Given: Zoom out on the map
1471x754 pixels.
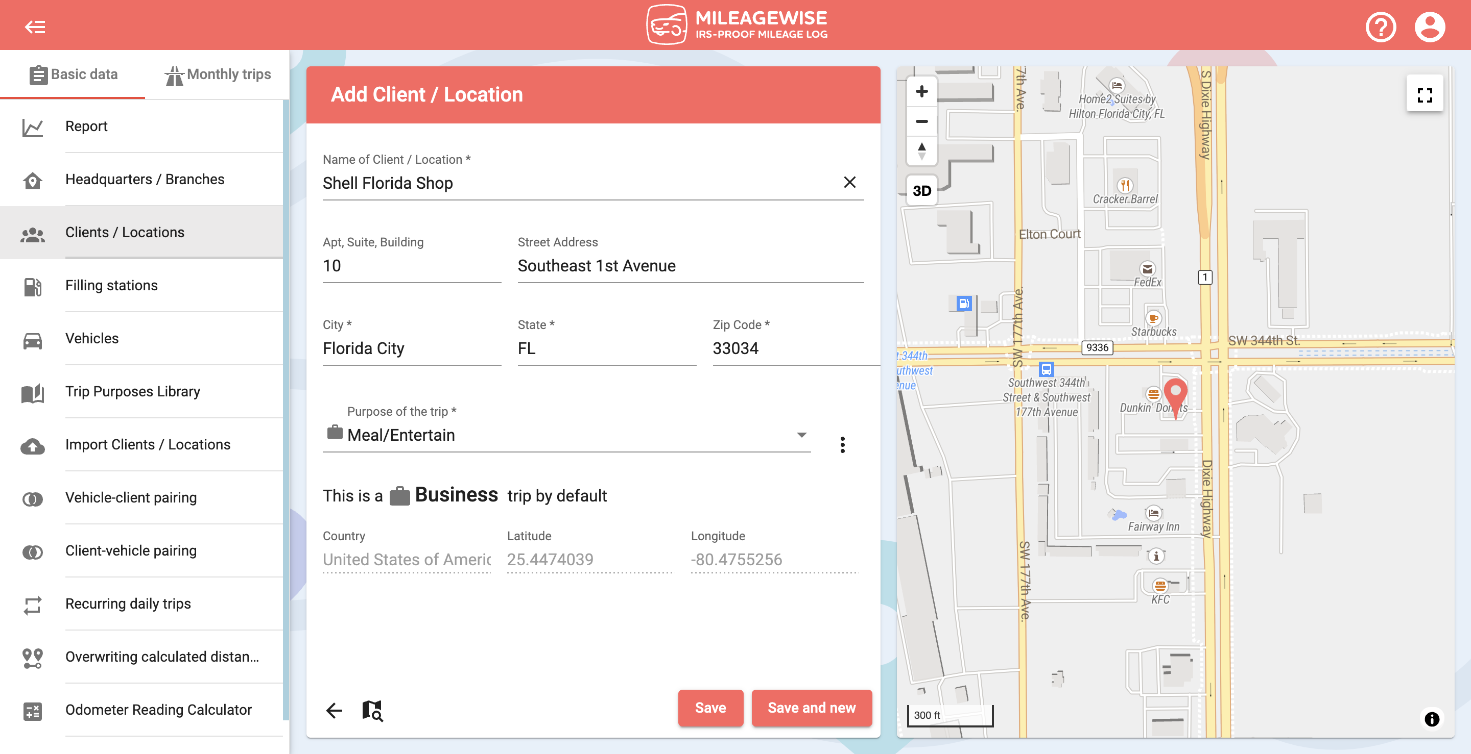Looking at the screenshot, I should coord(921,121).
